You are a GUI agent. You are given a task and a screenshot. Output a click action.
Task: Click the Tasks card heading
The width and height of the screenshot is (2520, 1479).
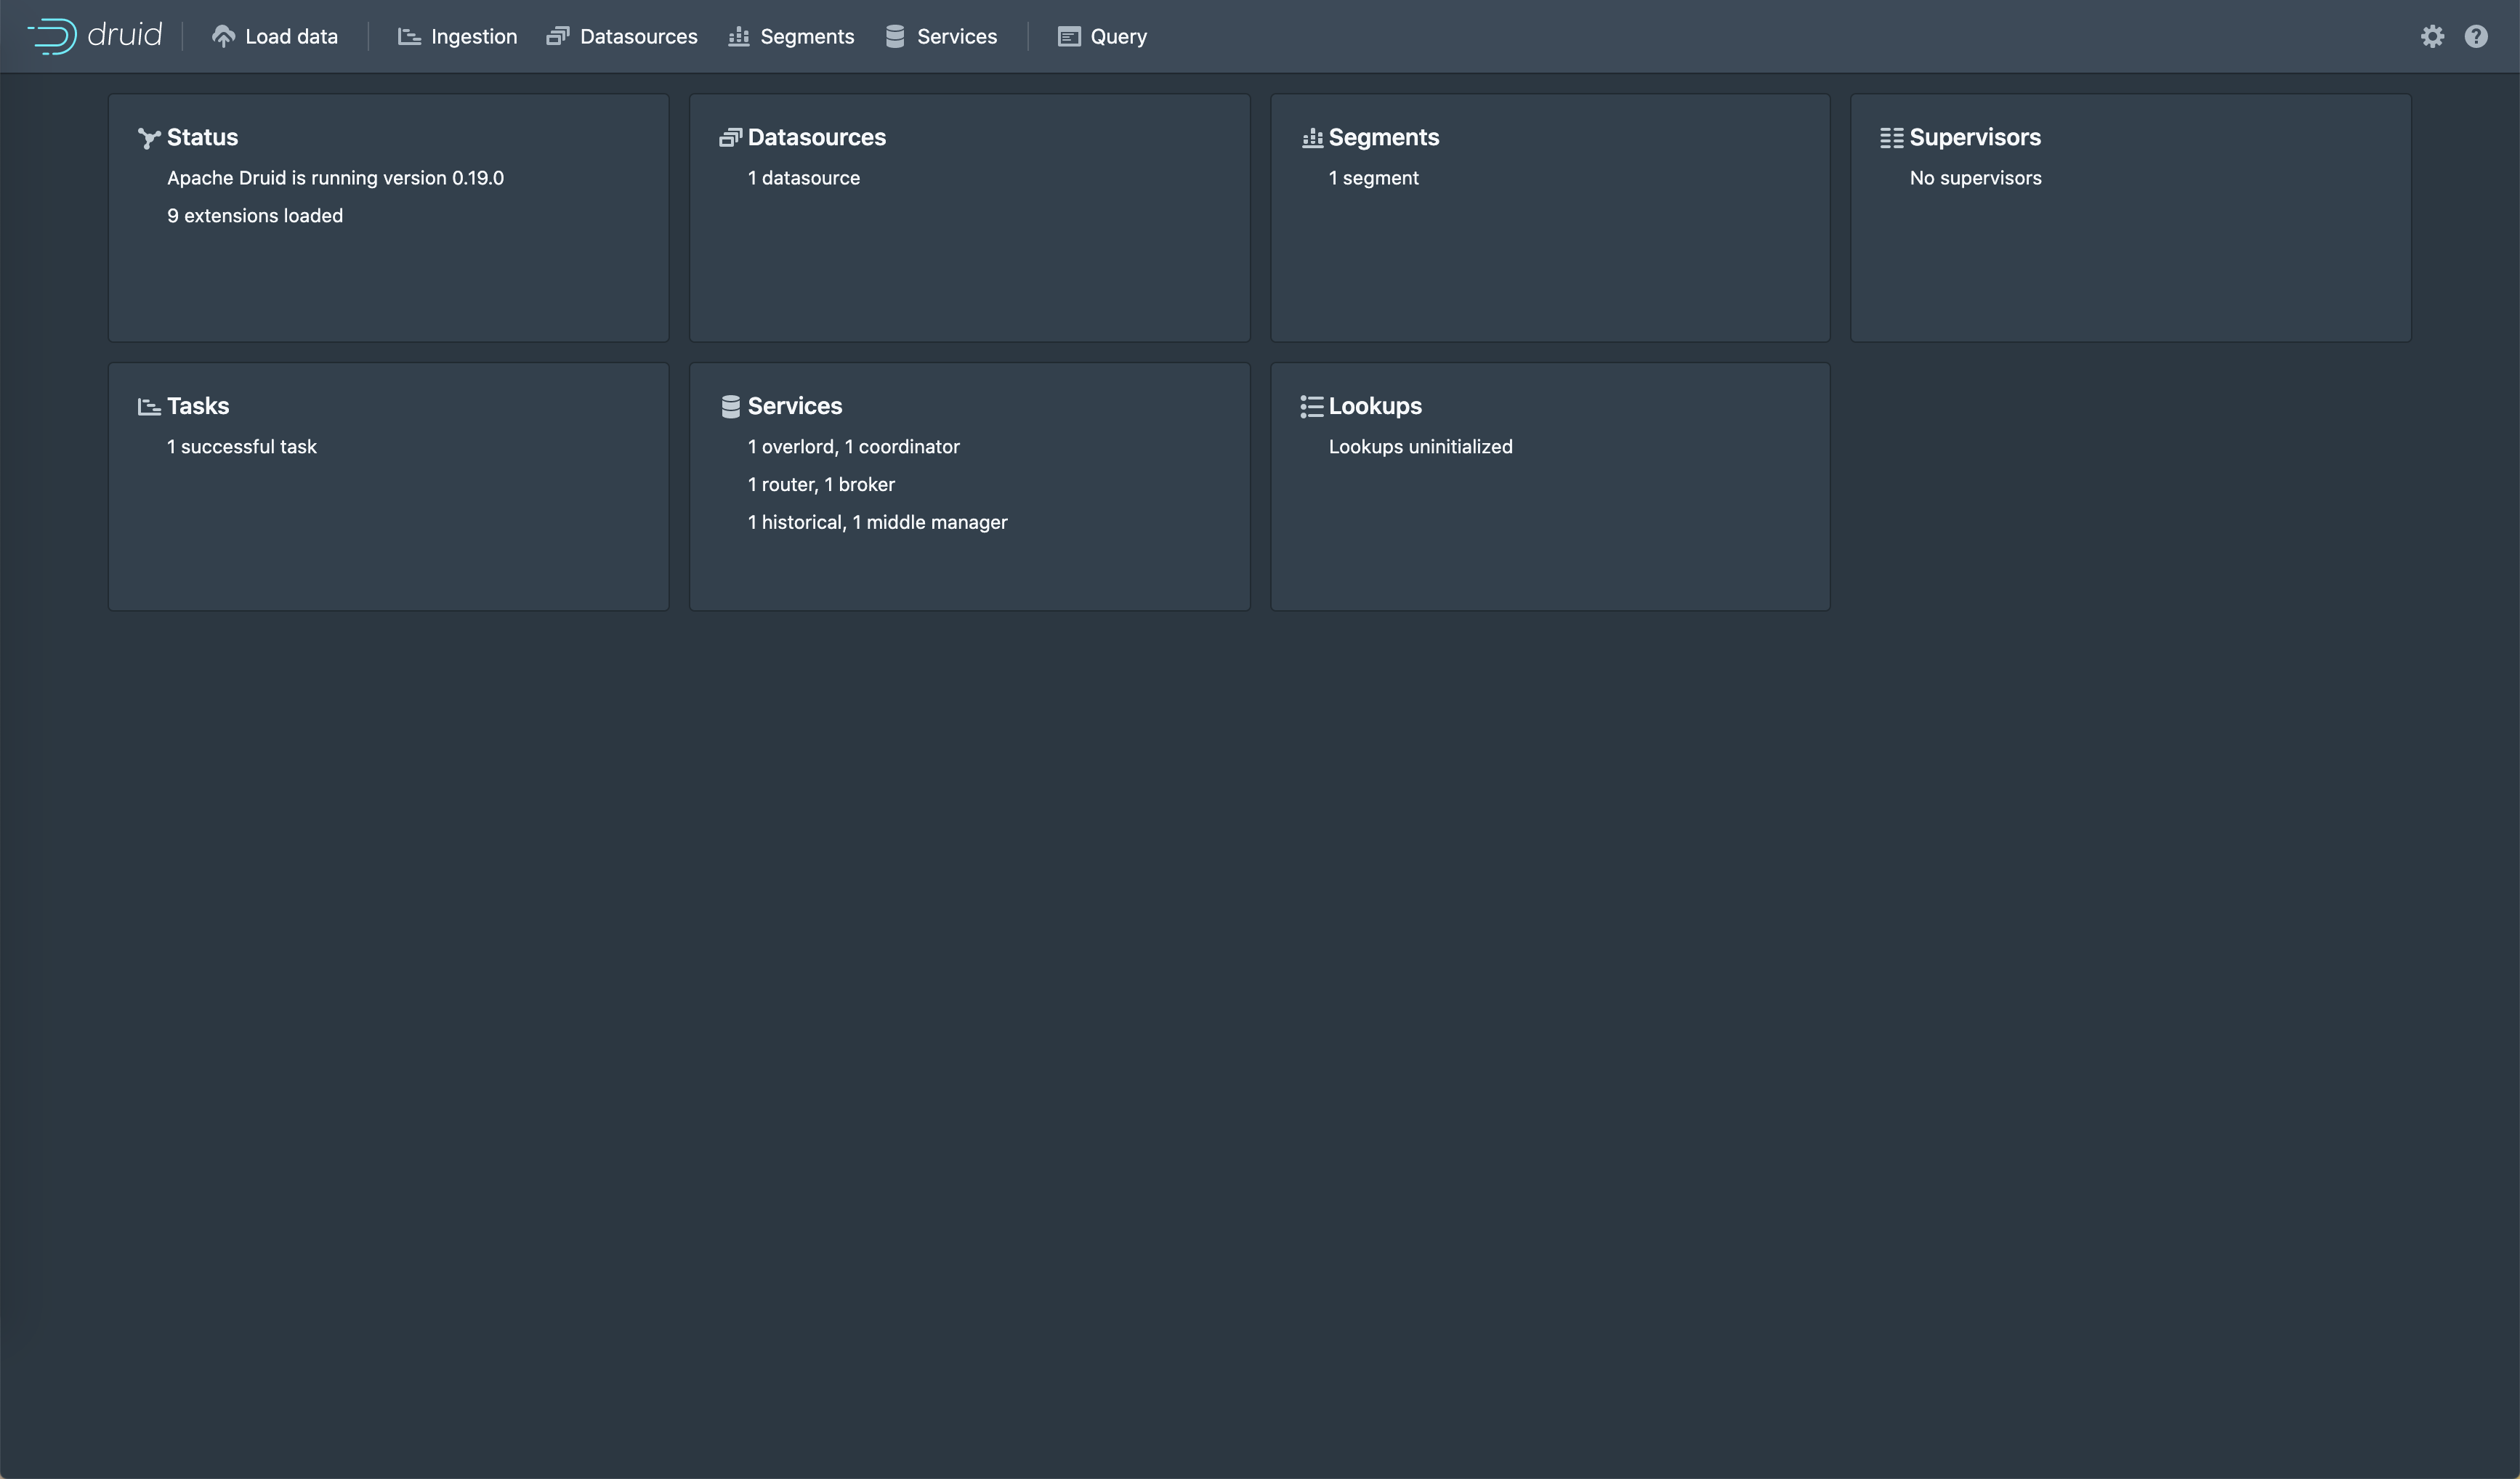coord(198,406)
